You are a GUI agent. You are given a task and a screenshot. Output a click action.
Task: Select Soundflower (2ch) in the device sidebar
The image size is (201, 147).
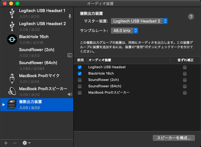(x=37, y=53)
